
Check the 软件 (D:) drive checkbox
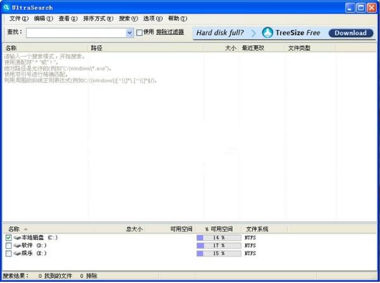(8, 245)
